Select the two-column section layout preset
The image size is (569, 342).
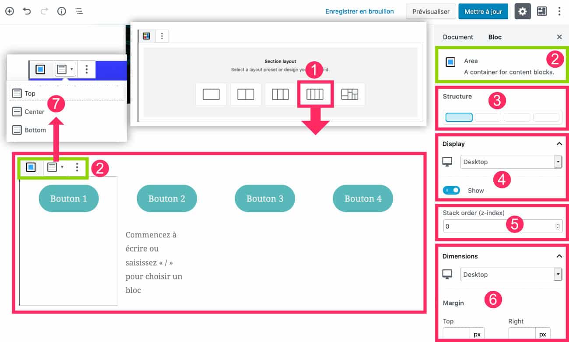coord(246,94)
